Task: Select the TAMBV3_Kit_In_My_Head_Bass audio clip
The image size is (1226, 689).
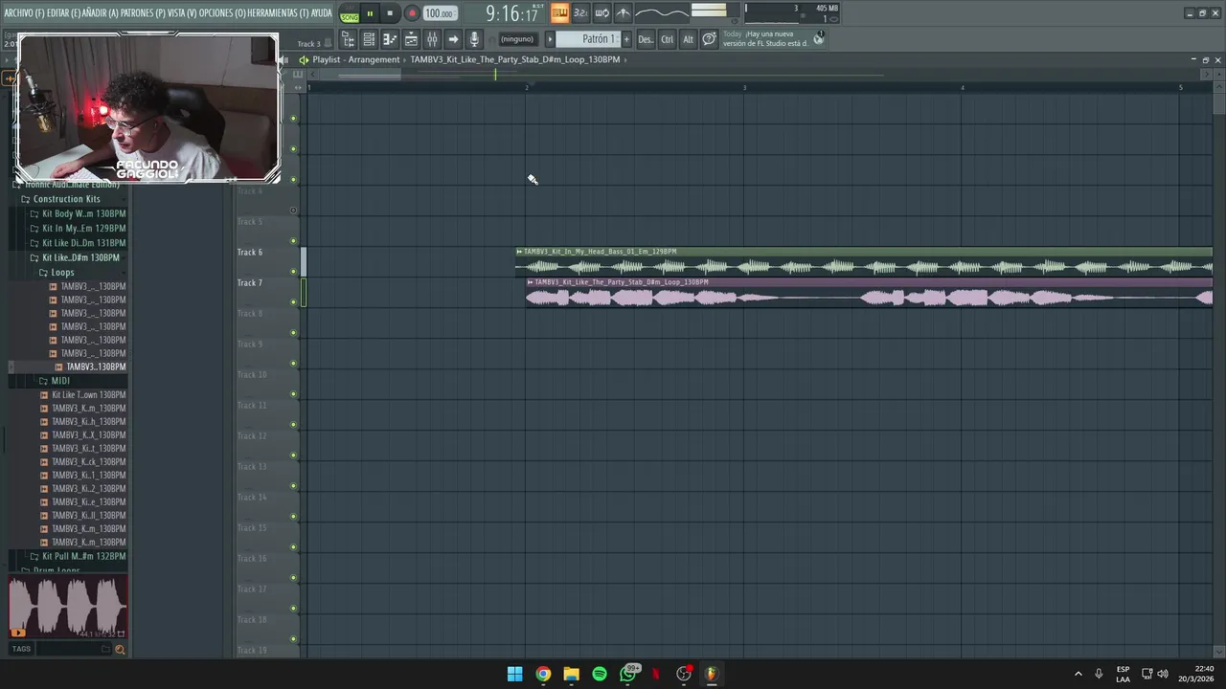Action: point(864,262)
